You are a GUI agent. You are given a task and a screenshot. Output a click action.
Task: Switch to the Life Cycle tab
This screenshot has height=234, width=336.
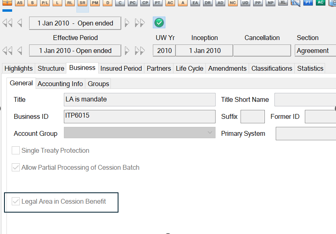pyautogui.click(x=189, y=68)
